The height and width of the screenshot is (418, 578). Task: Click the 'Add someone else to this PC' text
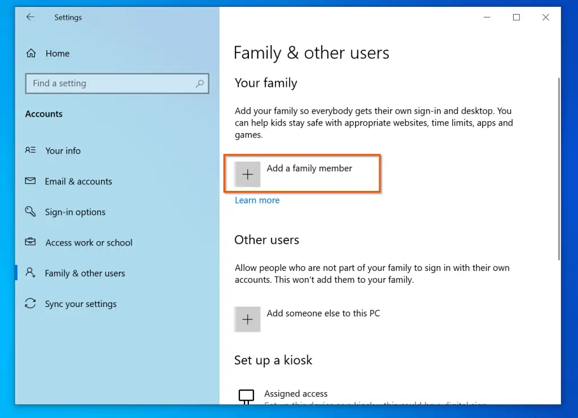coord(323,313)
